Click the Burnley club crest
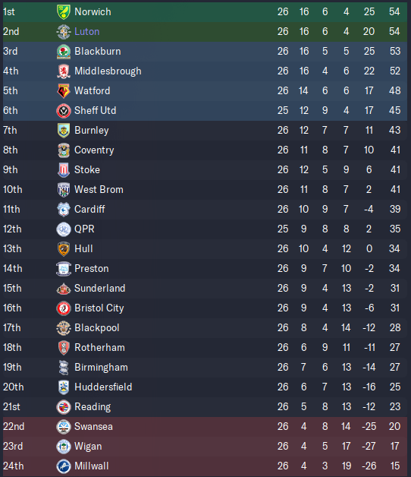The height and width of the screenshot is (477, 411). point(64,131)
